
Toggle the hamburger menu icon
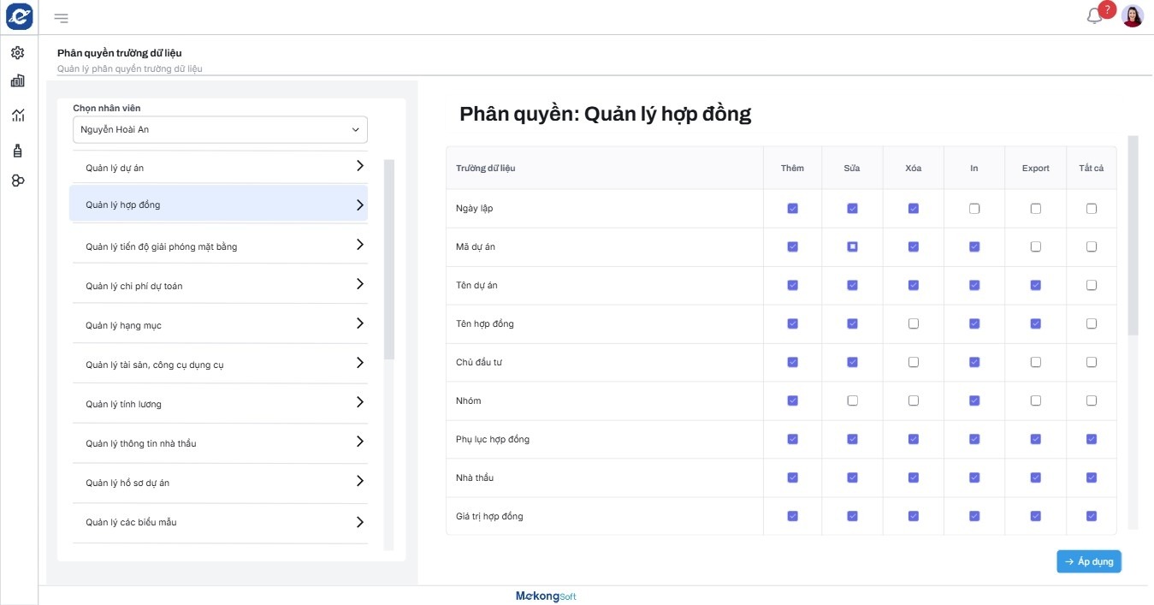pos(62,18)
